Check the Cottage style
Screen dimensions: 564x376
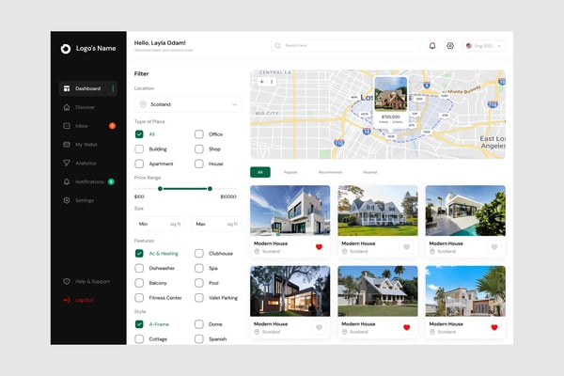[139, 339]
